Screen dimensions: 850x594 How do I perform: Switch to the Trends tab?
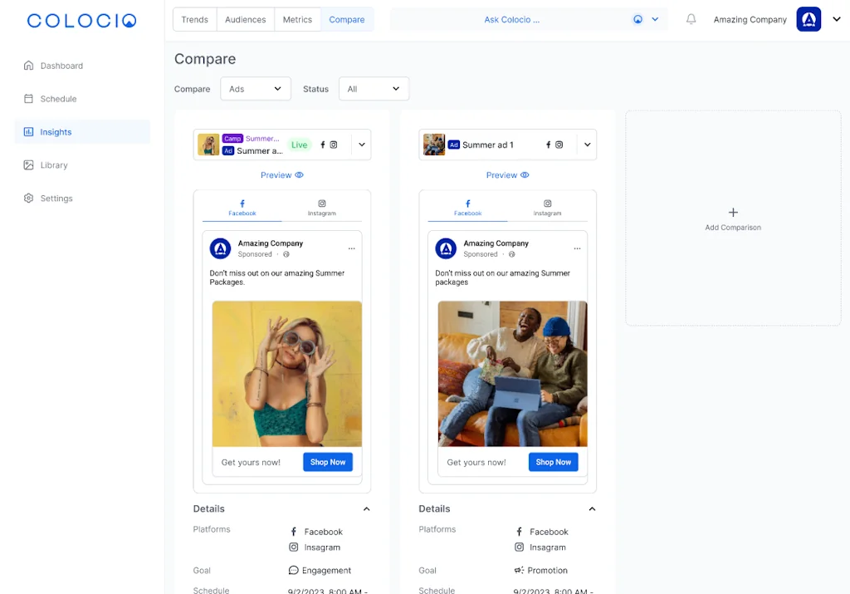pos(195,20)
